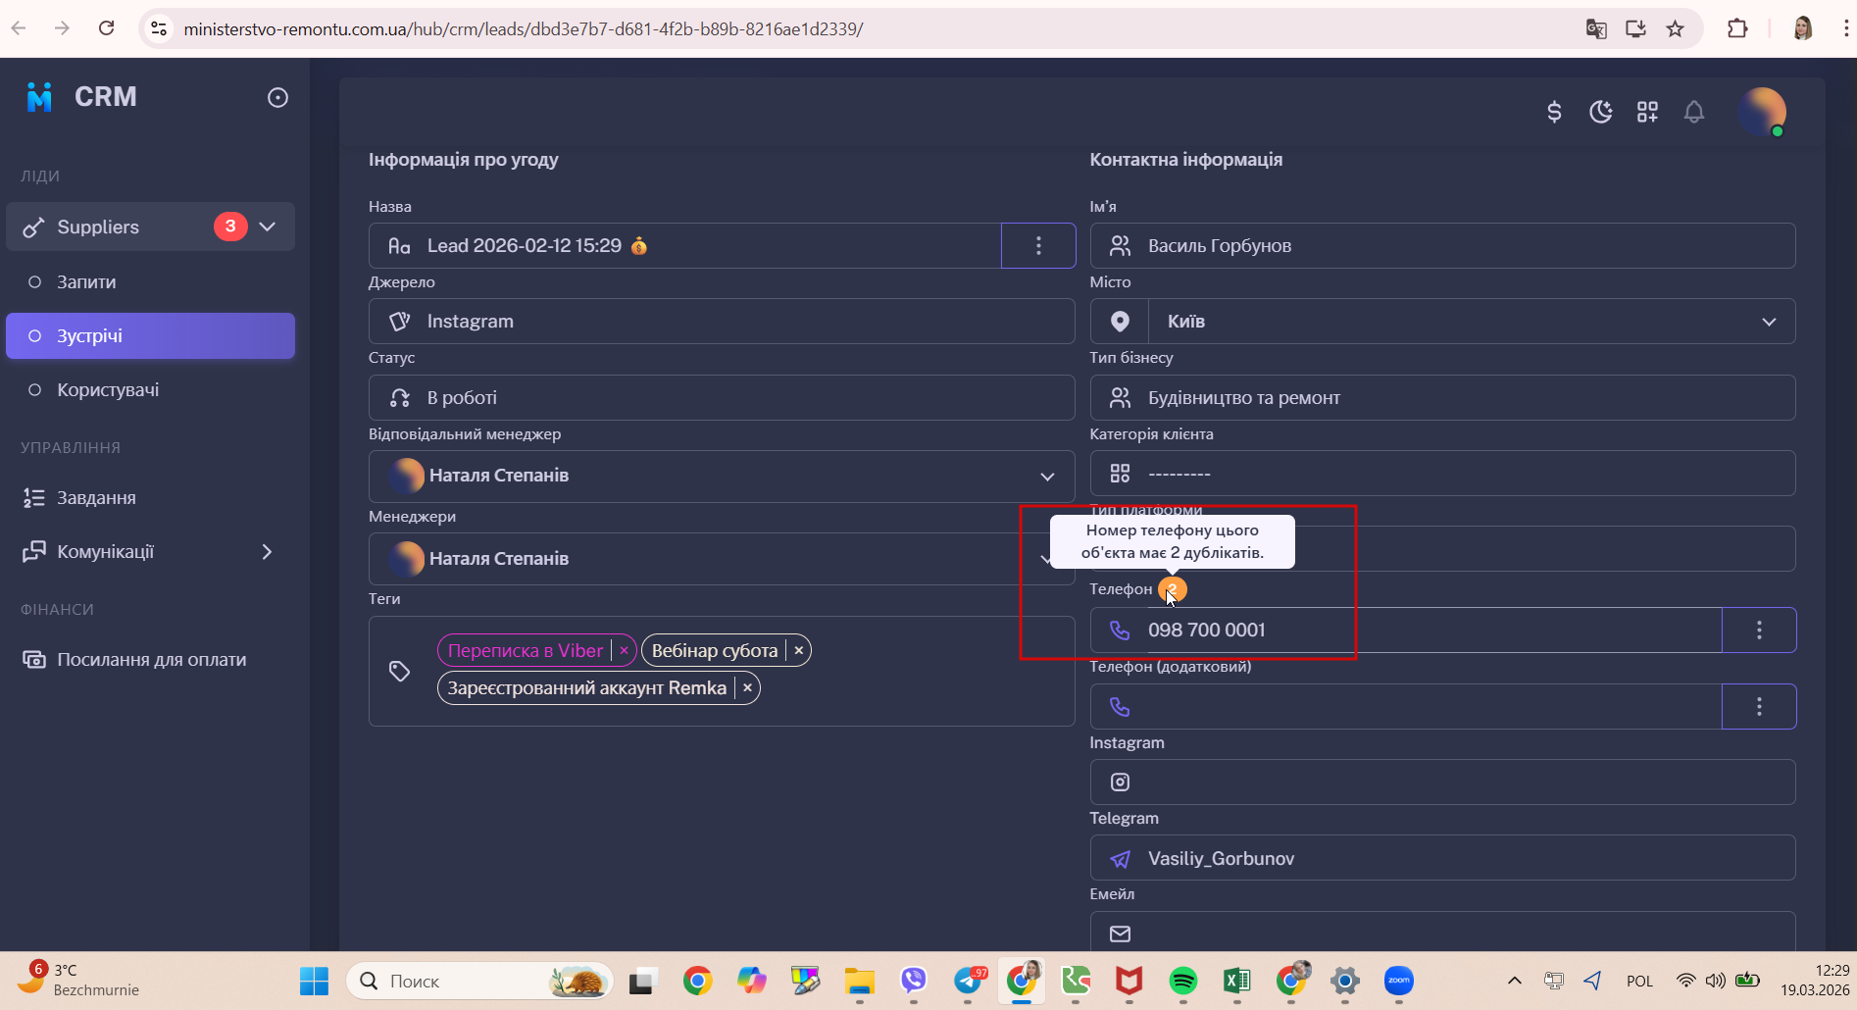The image size is (1857, 1010).
Task: Click the Телефон (додатковий) input
Action: pos(1406,706)
